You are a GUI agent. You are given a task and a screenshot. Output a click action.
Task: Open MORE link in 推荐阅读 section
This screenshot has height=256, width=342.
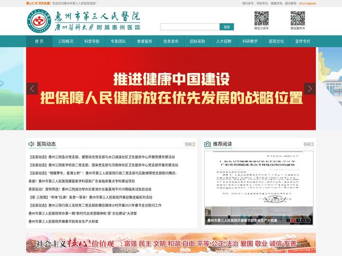pos(309,144)
